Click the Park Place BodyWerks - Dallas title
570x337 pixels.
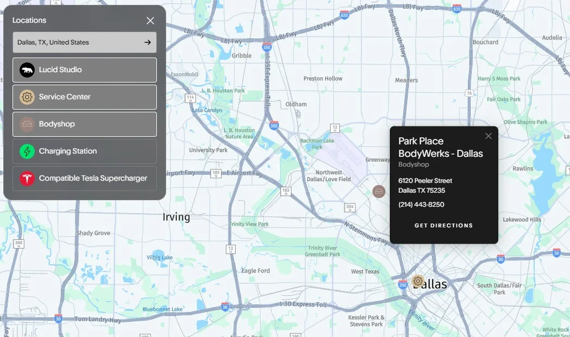click(440, 147)
